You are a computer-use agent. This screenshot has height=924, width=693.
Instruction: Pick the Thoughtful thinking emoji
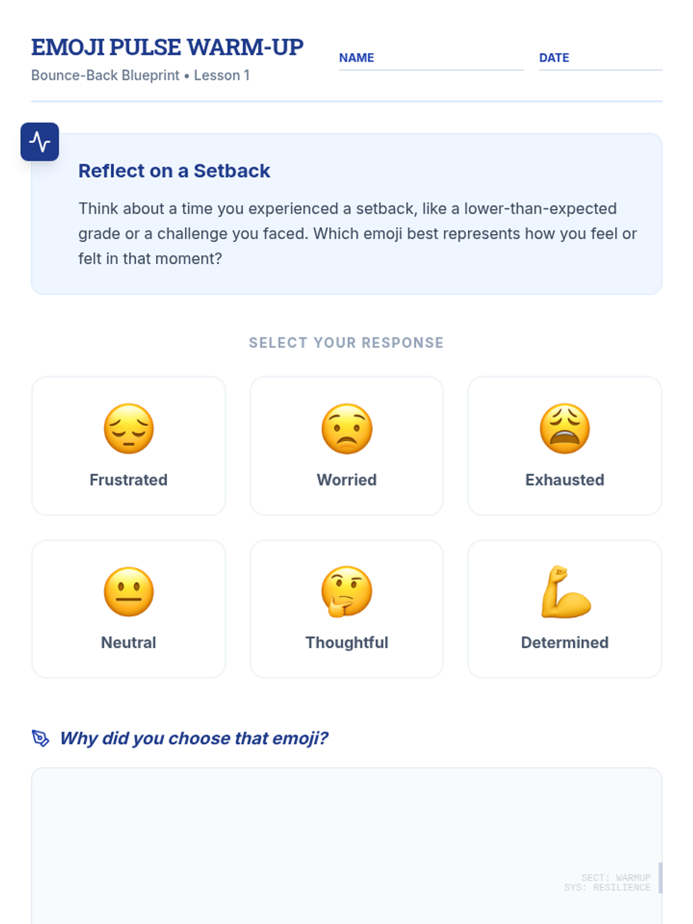click(346, 592)
